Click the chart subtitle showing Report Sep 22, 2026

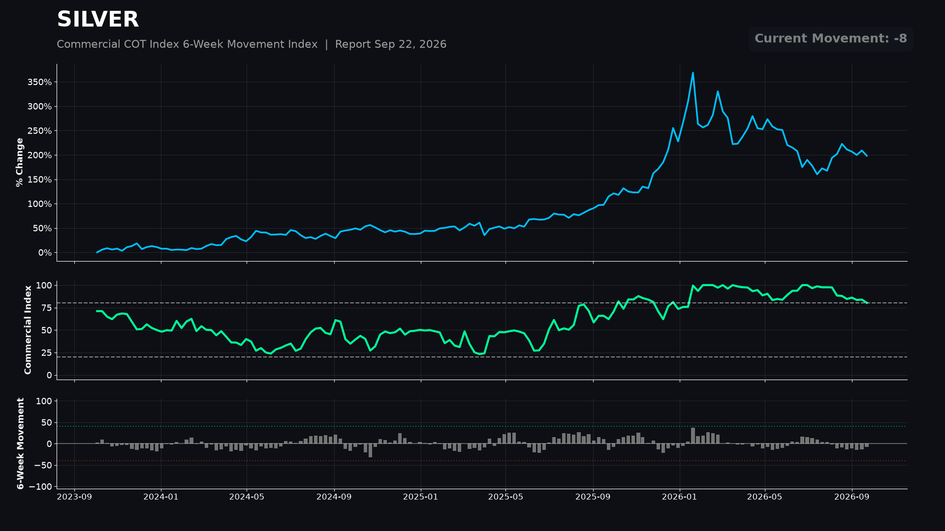tap(252, 44)
